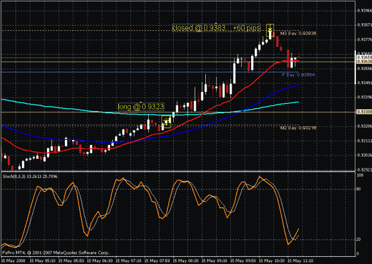Viewport: 372px width, 264px height.
Task: Click the 0.93396 price axis value
Action: (x=365, y=97)
